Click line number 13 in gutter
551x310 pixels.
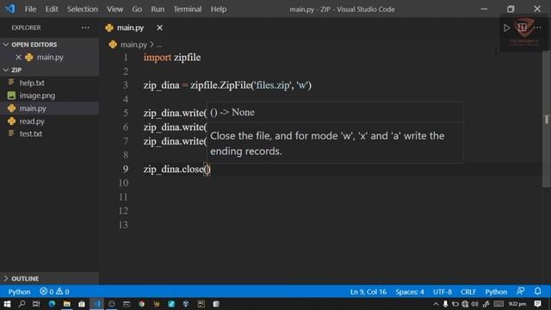(x=123, y=225)
